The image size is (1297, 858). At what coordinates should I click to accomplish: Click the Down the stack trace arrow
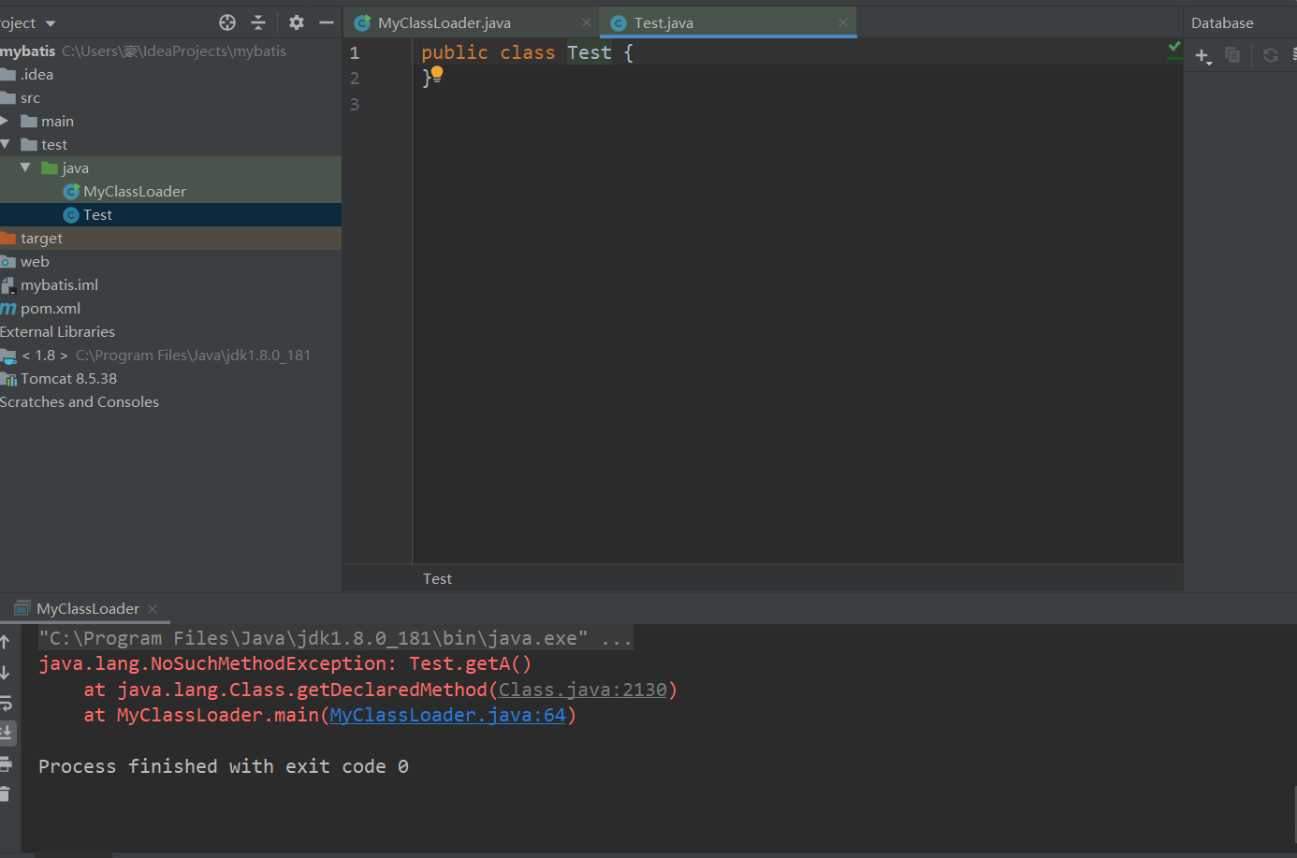click(5, 672)
